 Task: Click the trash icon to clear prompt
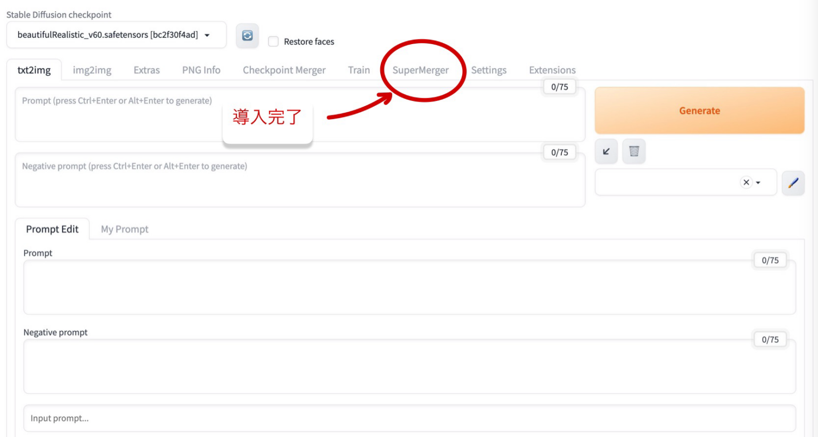pyautogui.click(x=634, y=152)
